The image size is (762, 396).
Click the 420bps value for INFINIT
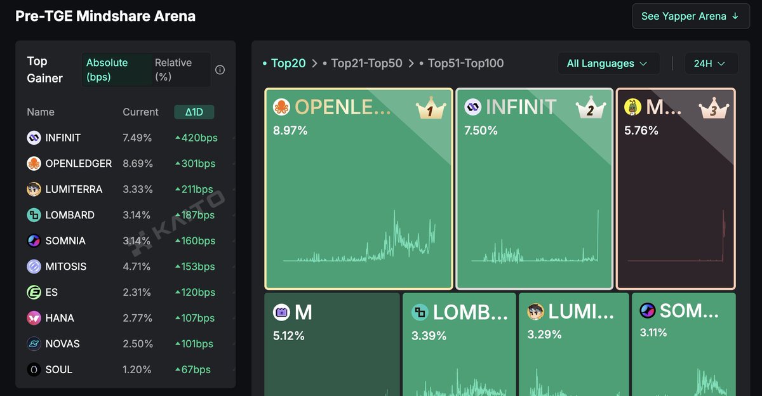coord(196,138)
